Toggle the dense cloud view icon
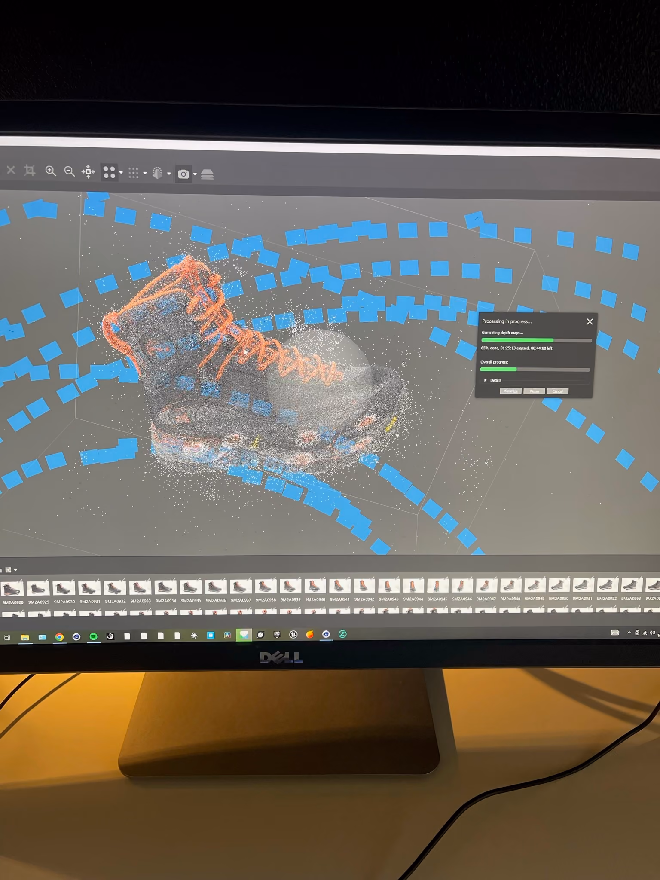660x880 pixels. click(x=133, y=173)
